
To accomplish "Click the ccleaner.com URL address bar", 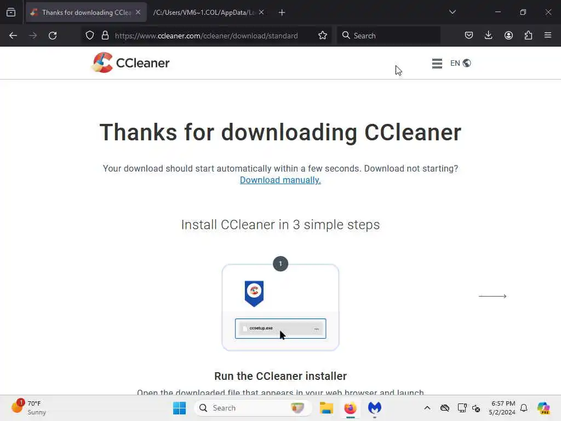I will coord(206,36).
